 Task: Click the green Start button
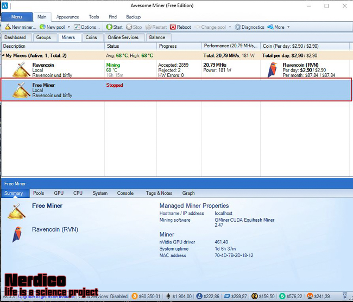click(x=115, y=27)
